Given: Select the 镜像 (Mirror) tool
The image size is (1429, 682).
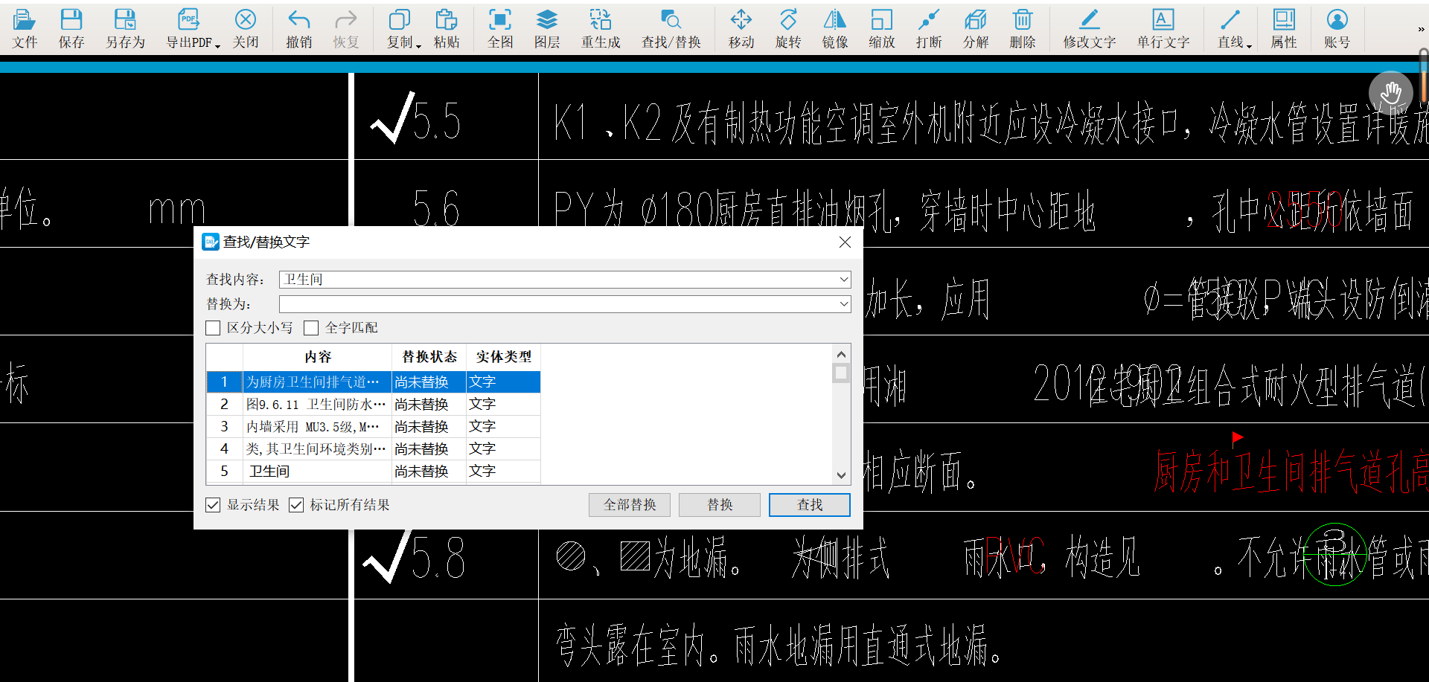Looking at the screenshot, I should [835, 29].
